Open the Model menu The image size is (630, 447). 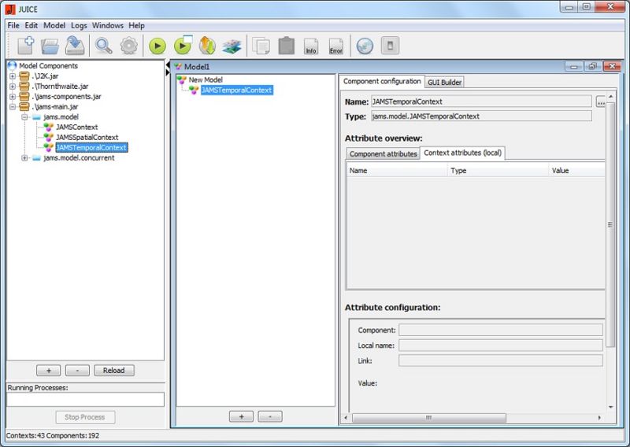coord(54,25)
